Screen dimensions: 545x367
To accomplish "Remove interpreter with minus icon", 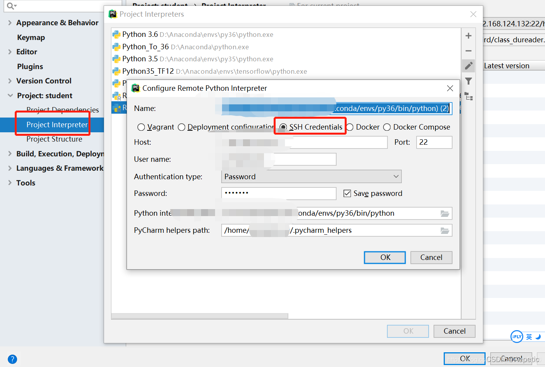I will point(469,51).
